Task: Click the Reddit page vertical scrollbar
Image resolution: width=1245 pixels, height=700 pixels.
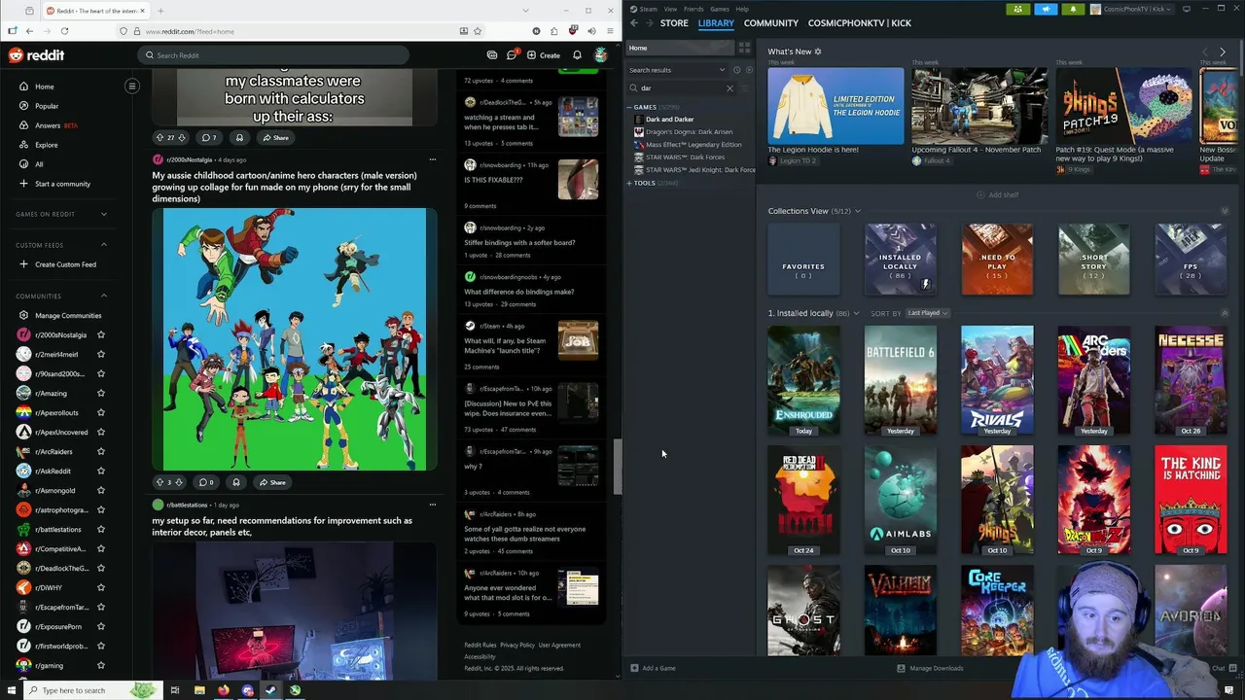Action: click(617, 467)
